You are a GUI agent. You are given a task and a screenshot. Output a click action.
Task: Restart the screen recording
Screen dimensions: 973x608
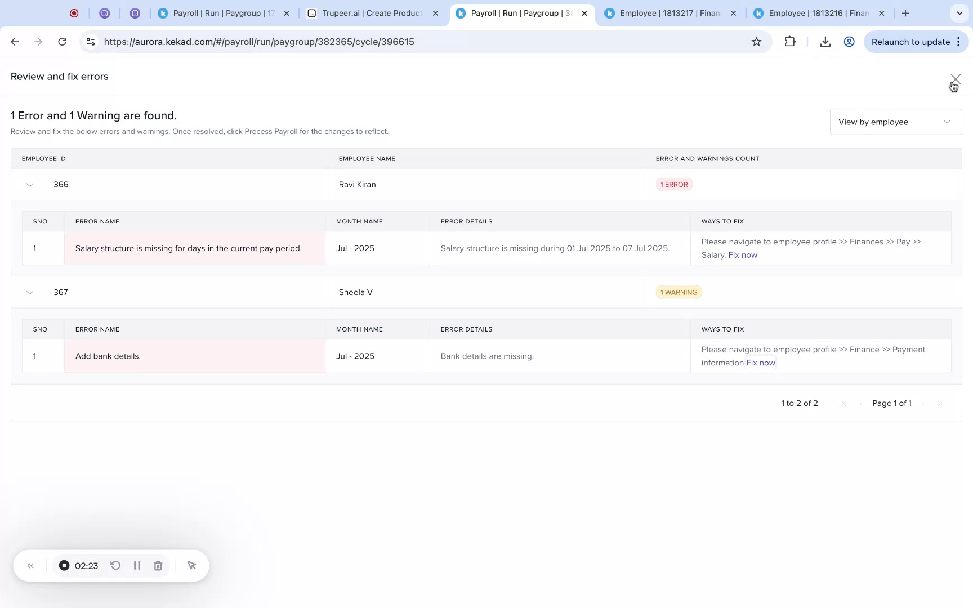pyautogui.click(x=115, y=565)
